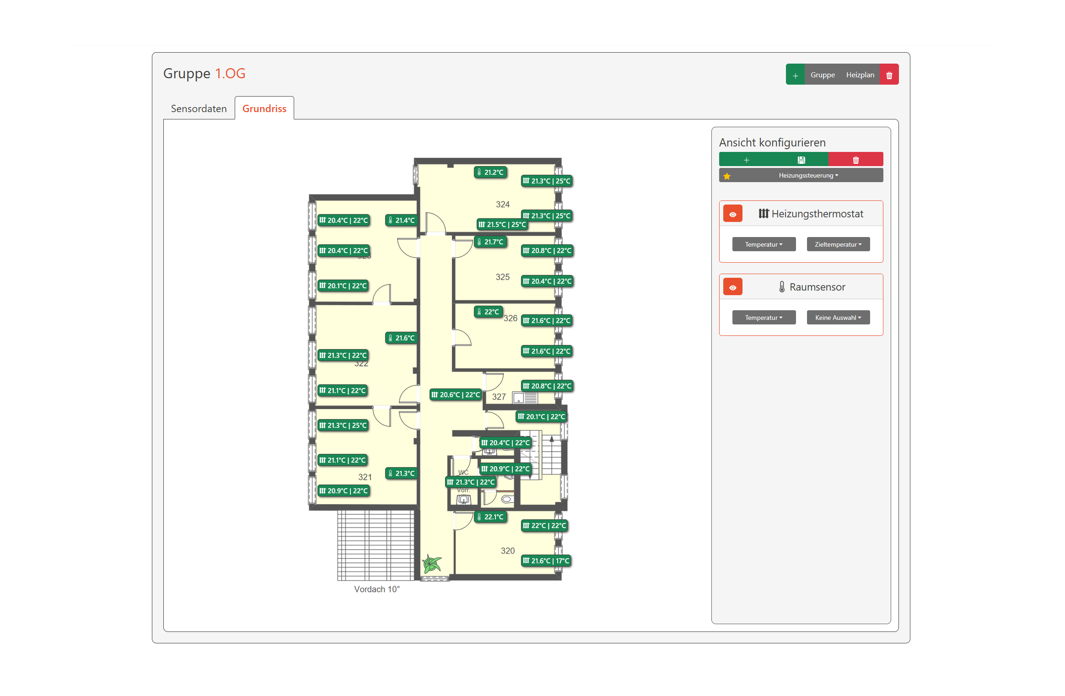The height and width of the screenshot is (696, 1065).
Task: Add a new view with the plus icon
Action: (x=746, y=160)
